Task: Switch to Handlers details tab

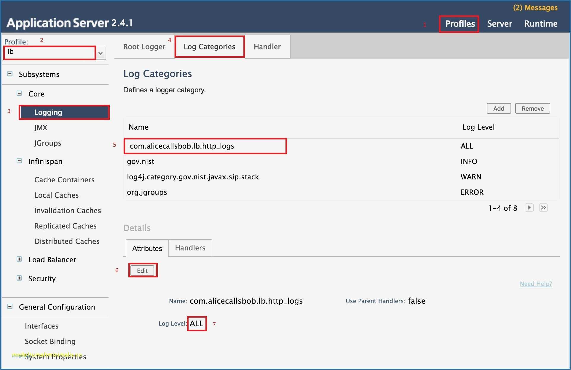Action: click(x=190, y=248)
